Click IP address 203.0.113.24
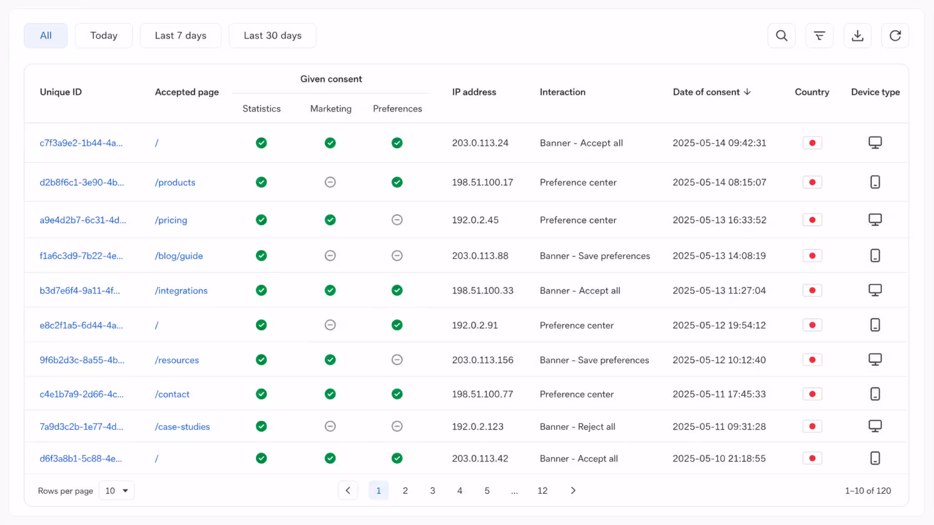The height and width of the screenshot is (525, 934). click(480, 143)
